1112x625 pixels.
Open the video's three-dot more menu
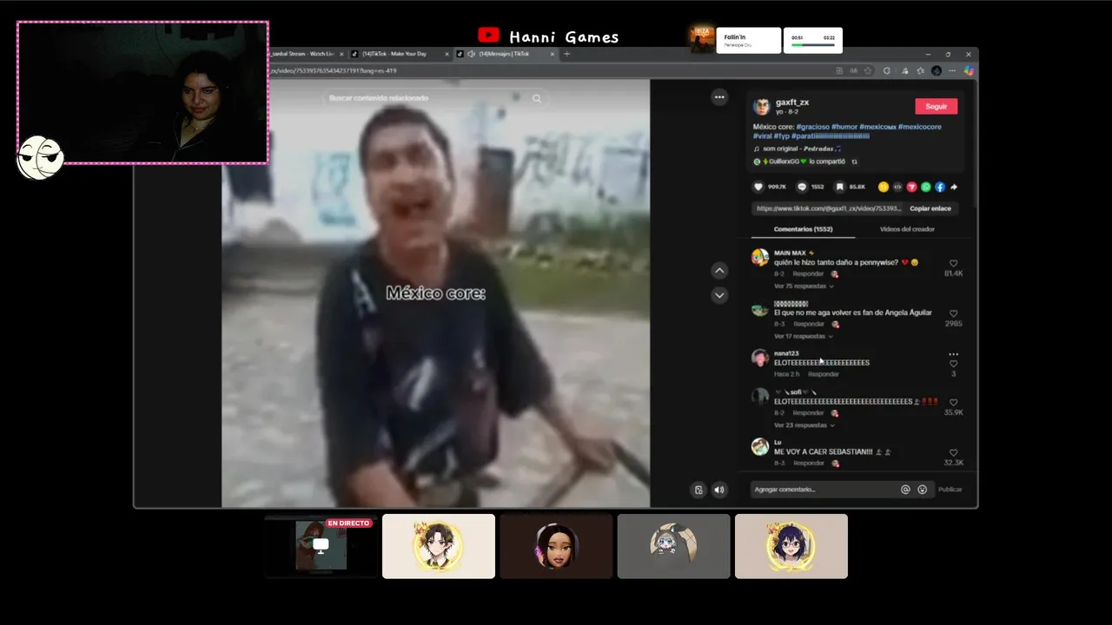coord(719,97)
